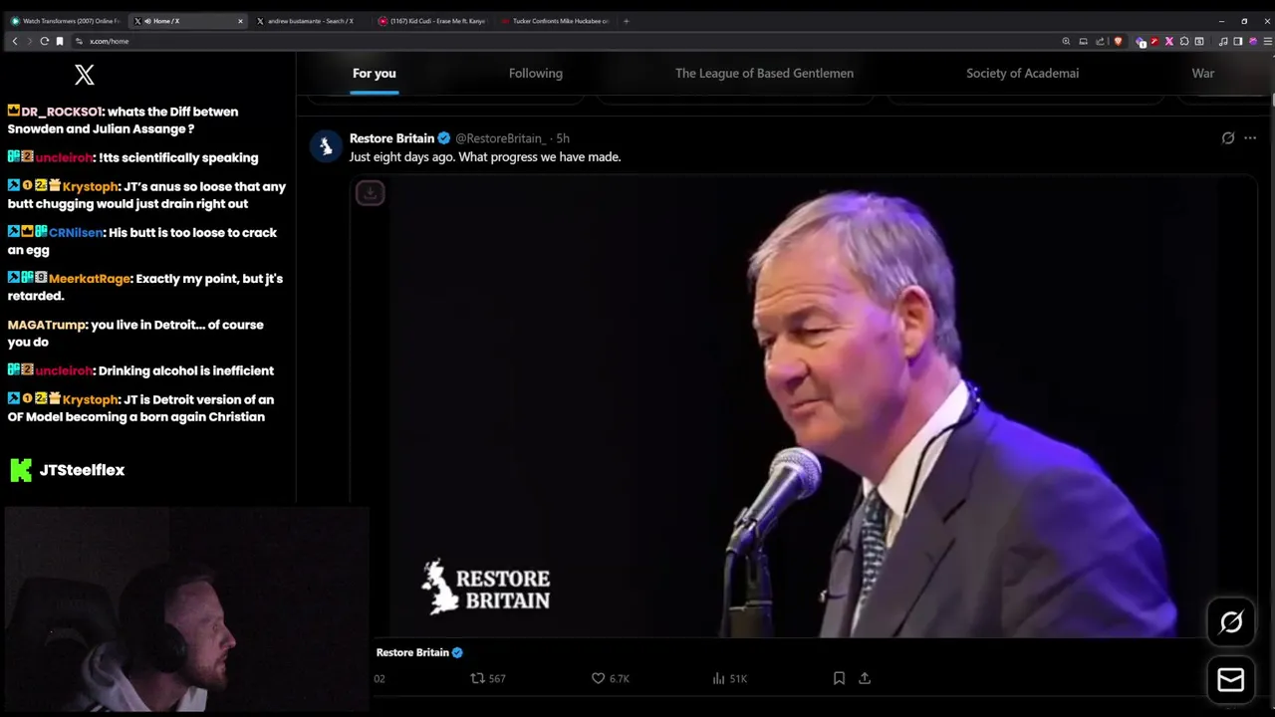Click the Grok icon on the post
This screenshot has height=717, width=1275.
(x=1228, y=138)
